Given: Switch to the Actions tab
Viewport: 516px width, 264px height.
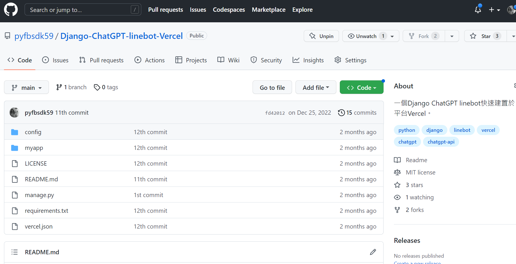Looking at the screenshot, I should click(150, 60).
